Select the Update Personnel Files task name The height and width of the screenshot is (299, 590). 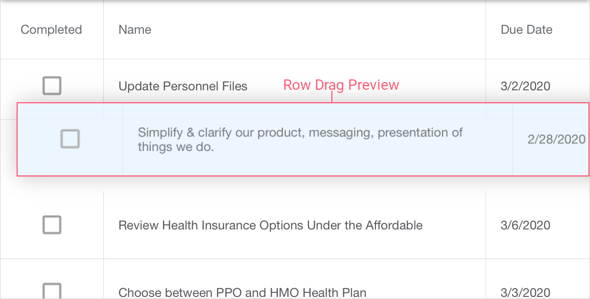tap(183, 86)
